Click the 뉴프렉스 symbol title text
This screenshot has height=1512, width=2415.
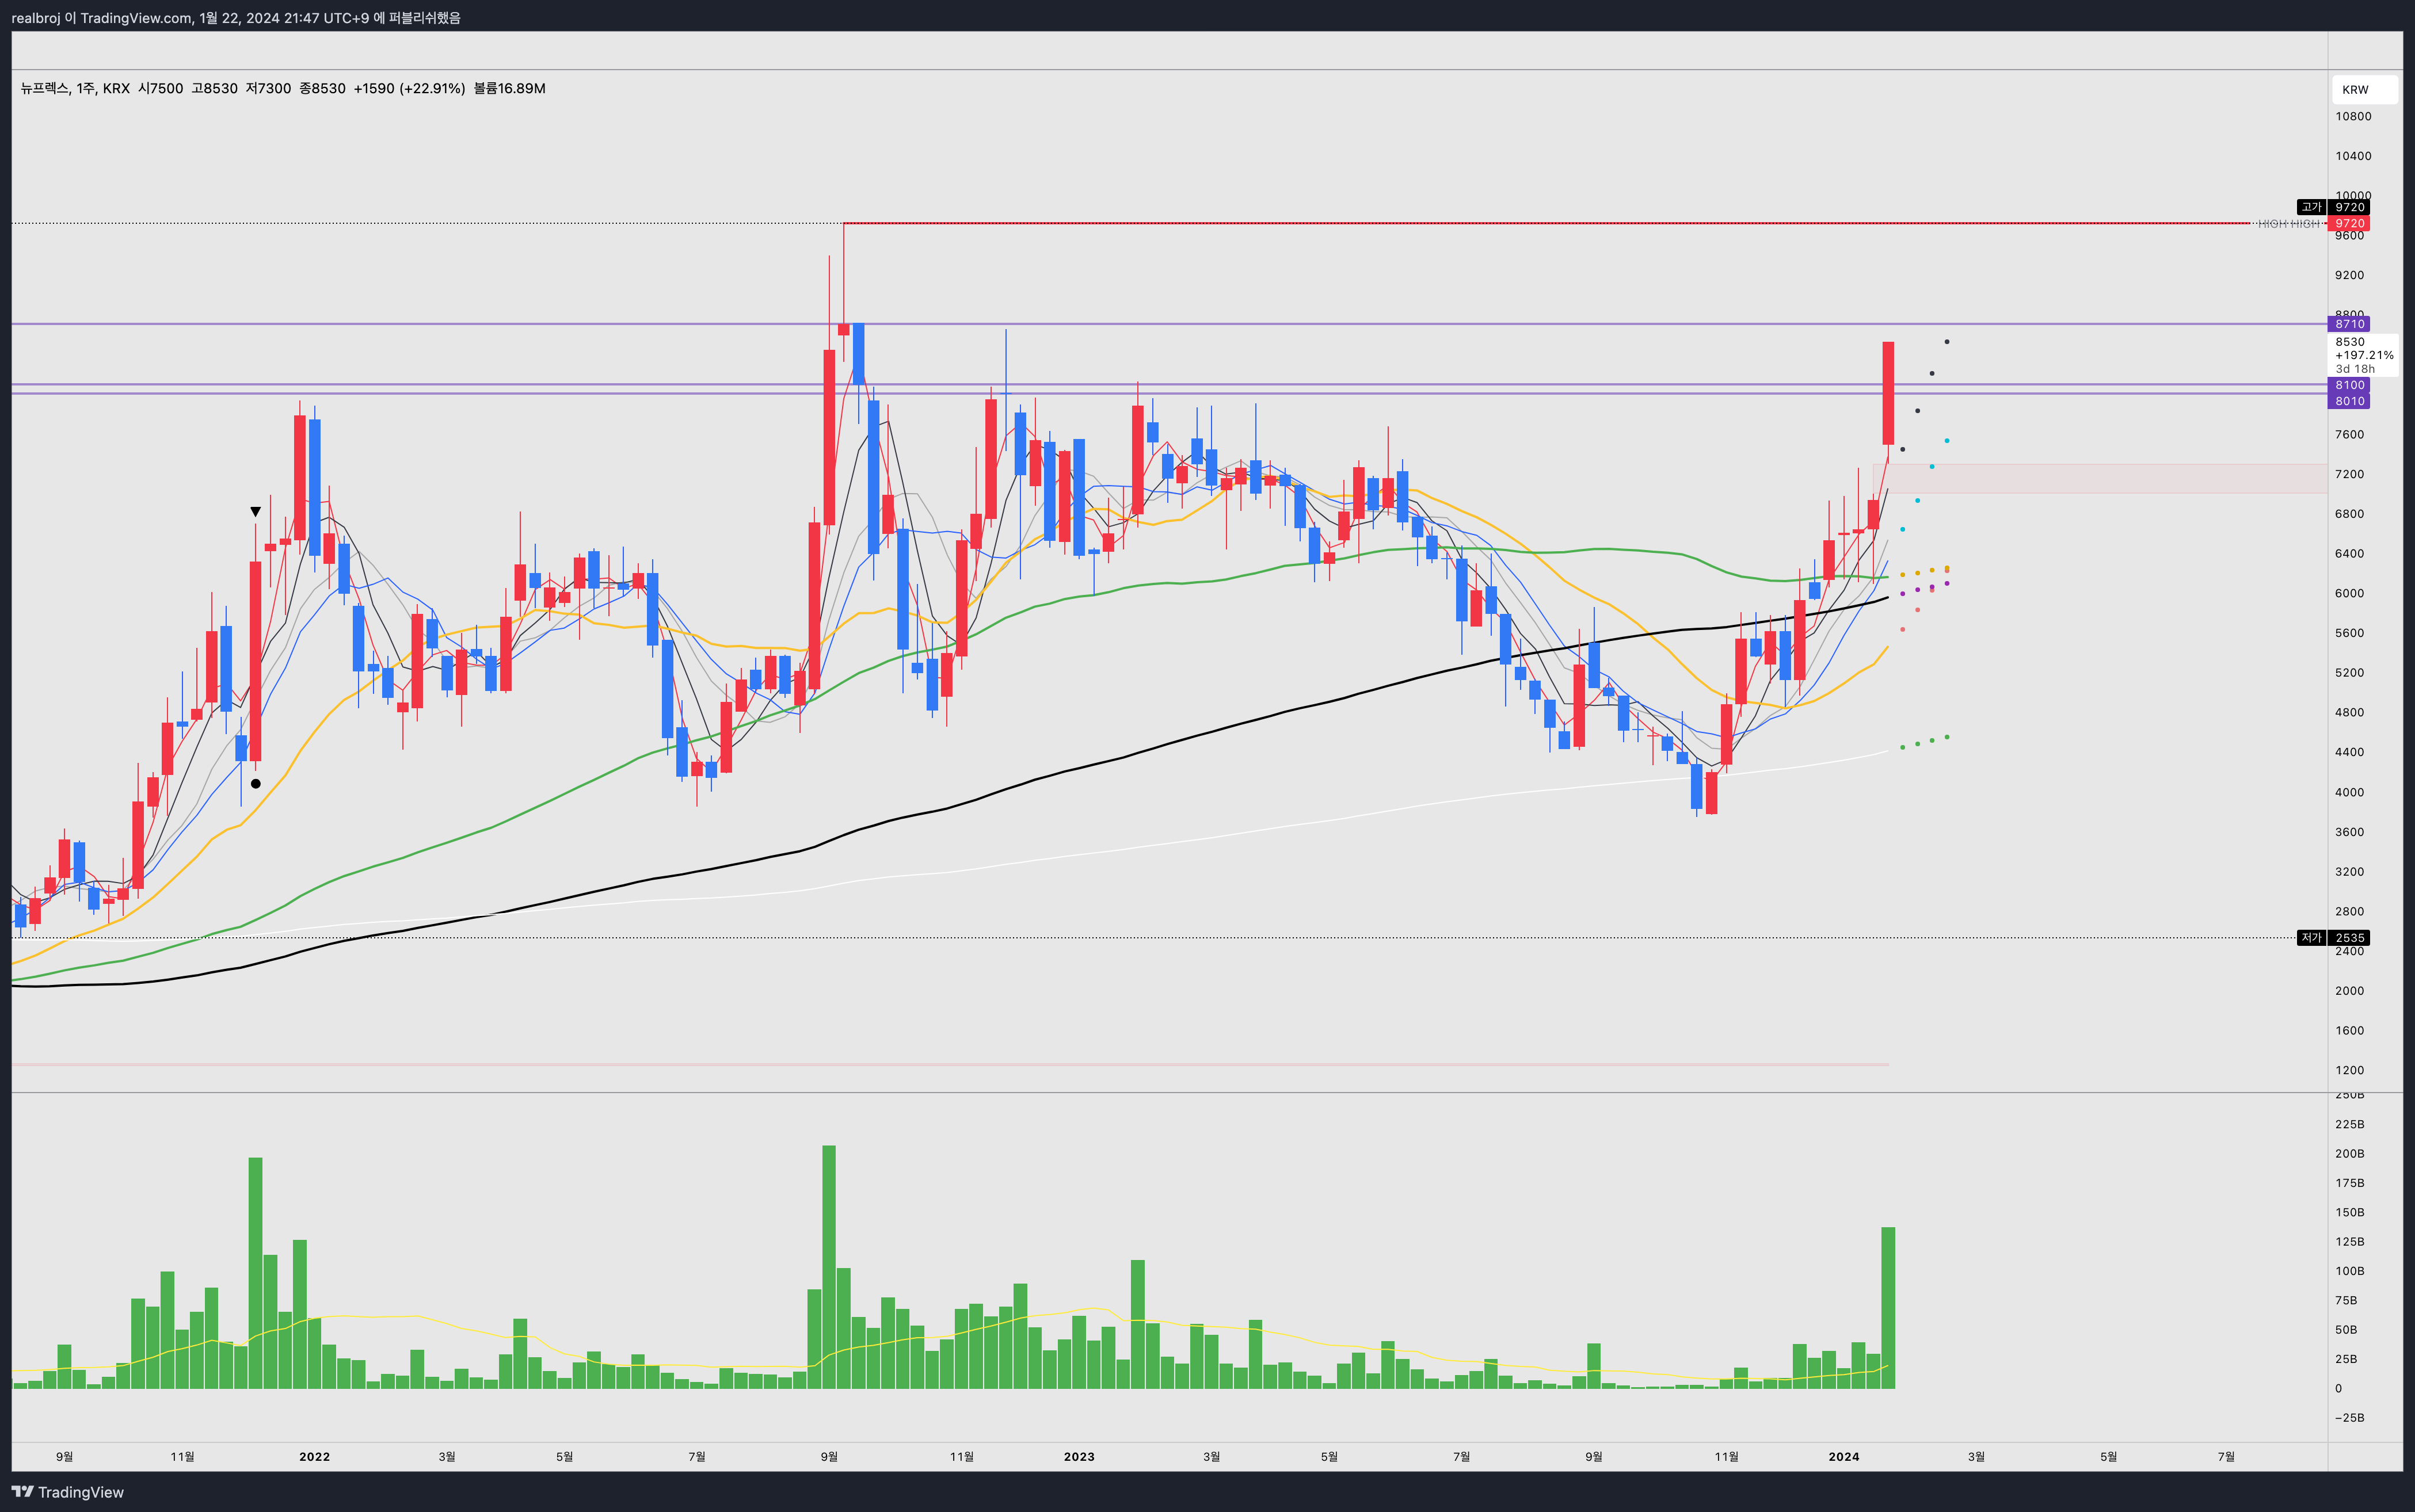(x=44, y=89)
